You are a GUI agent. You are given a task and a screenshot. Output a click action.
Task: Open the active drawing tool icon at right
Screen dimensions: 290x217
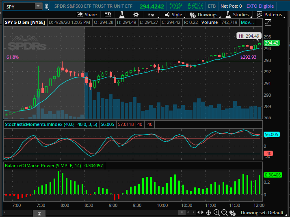point(268,23)
